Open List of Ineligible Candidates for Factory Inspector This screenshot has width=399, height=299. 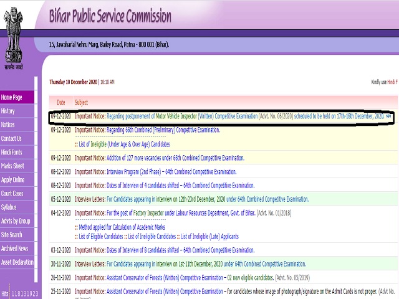pos(152,237)
